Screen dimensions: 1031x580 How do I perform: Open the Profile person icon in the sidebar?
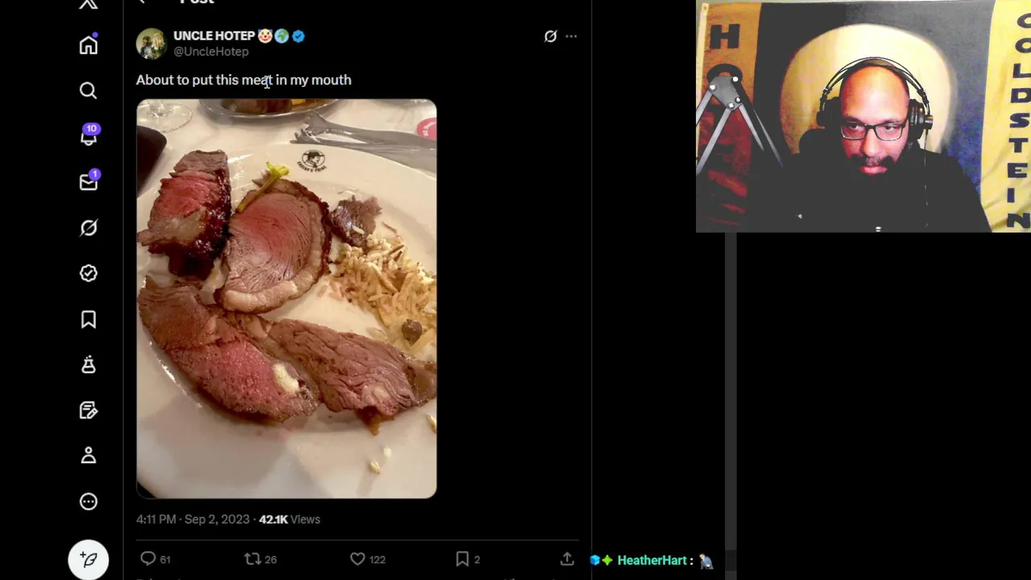[x=89, y=456]
